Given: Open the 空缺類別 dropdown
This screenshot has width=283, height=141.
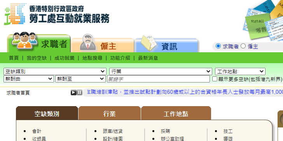Looking at the screenshot, I should click(x=55, y=72).
